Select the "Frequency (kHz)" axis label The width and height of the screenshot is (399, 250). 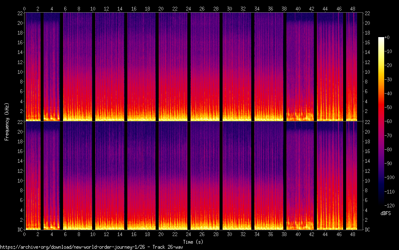tap(6, 121)
